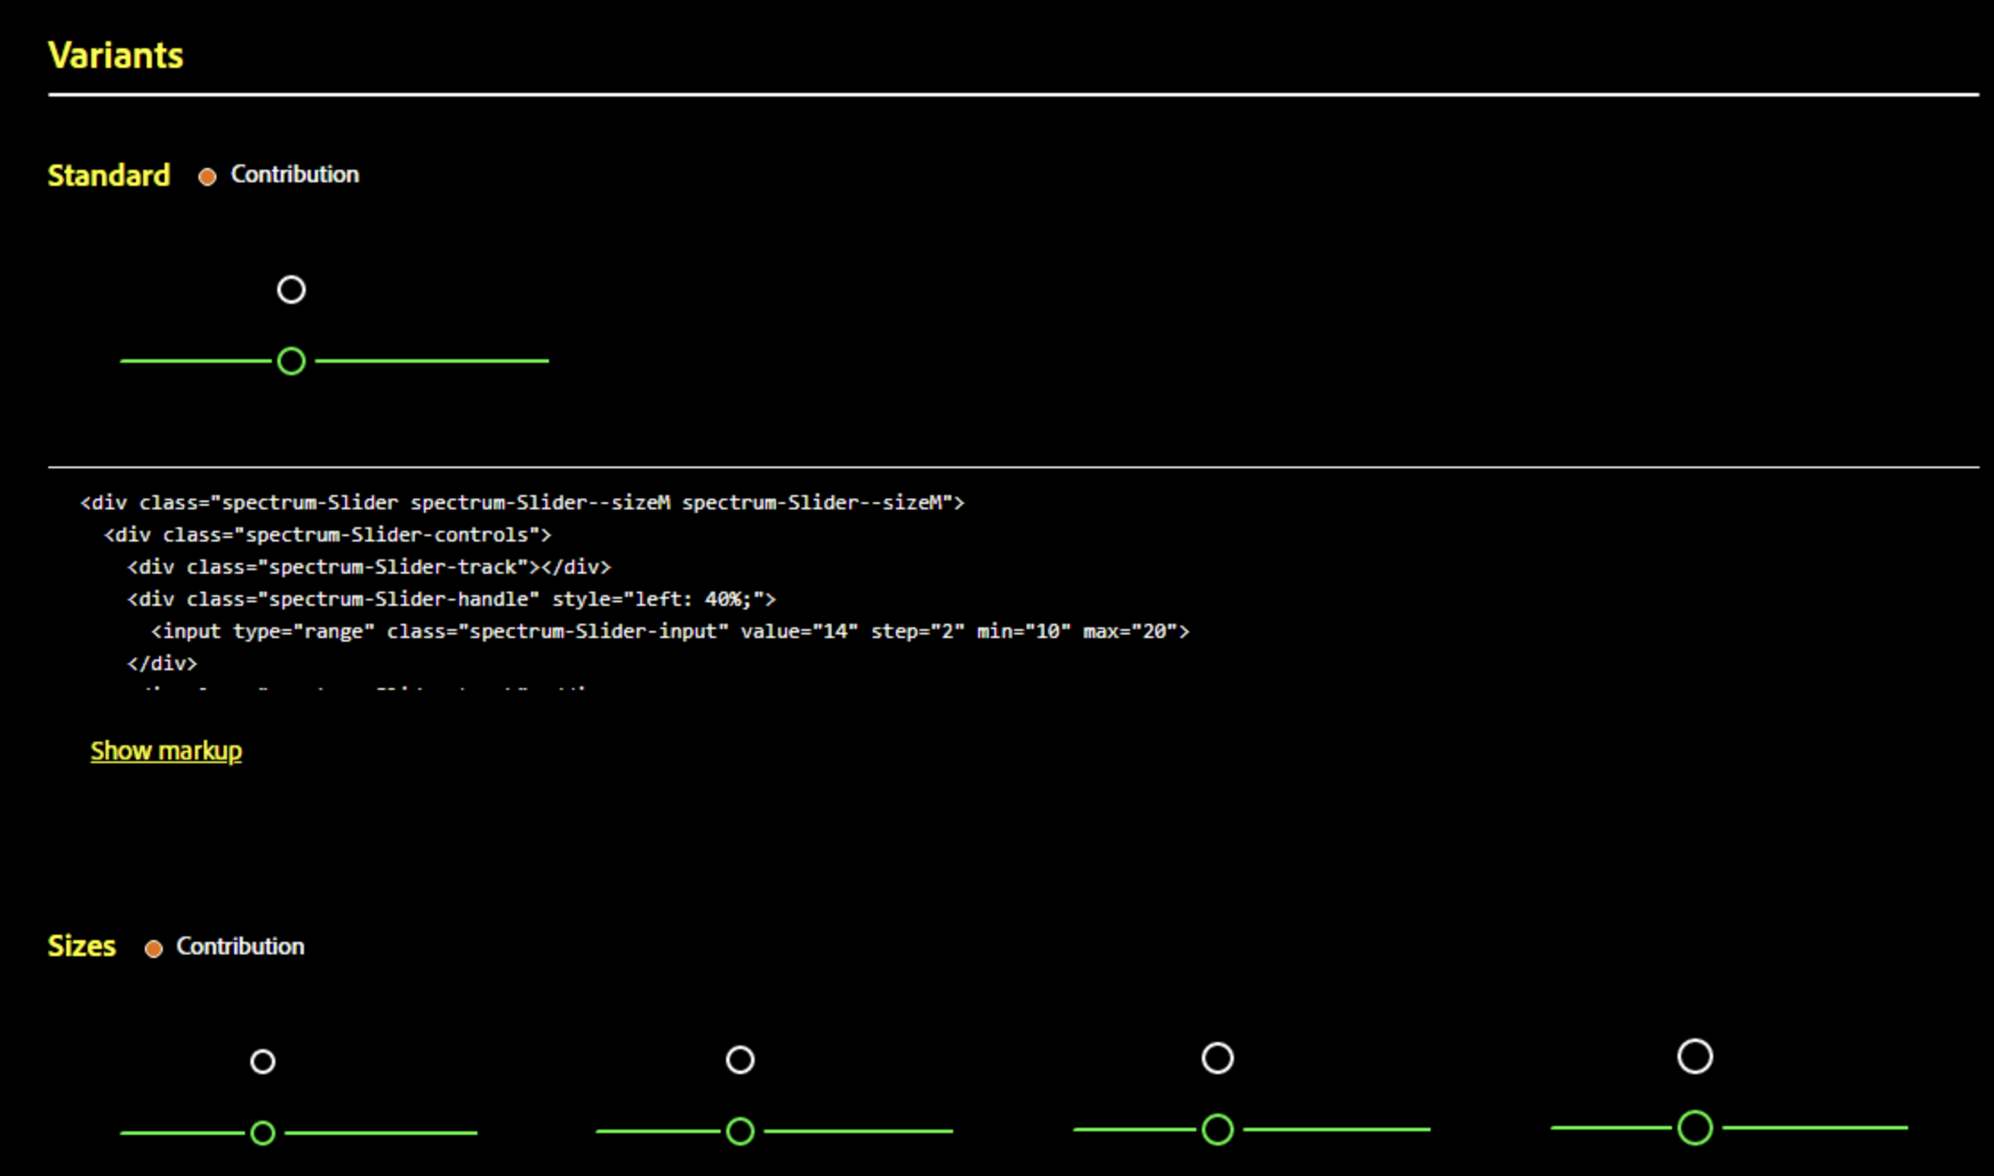Click the Standard slider's green handle
The image size is (1994, 1176).
pos(291,361)
